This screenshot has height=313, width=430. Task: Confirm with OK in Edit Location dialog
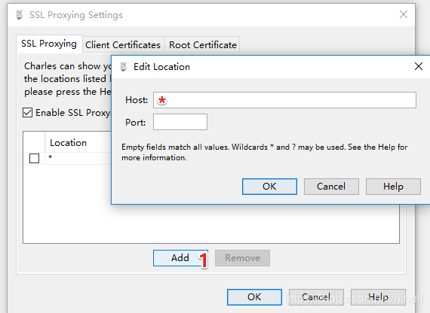[x=269, y=187]
